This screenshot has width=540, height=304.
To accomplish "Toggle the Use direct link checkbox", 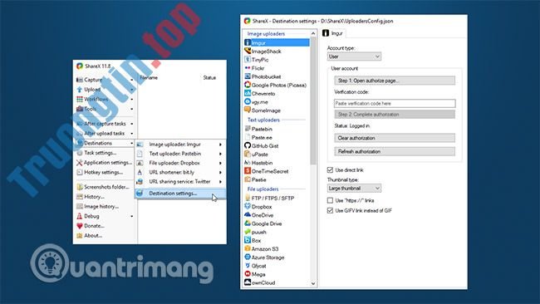I will click(330, 169).
